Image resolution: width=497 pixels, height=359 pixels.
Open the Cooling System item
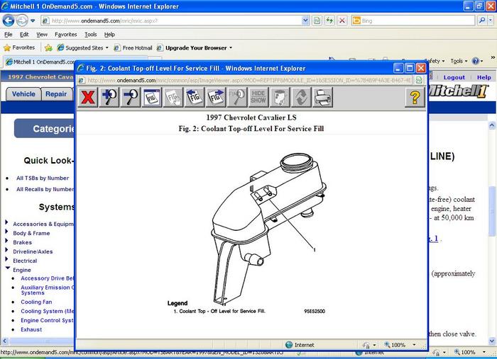[x=48, y=312]
